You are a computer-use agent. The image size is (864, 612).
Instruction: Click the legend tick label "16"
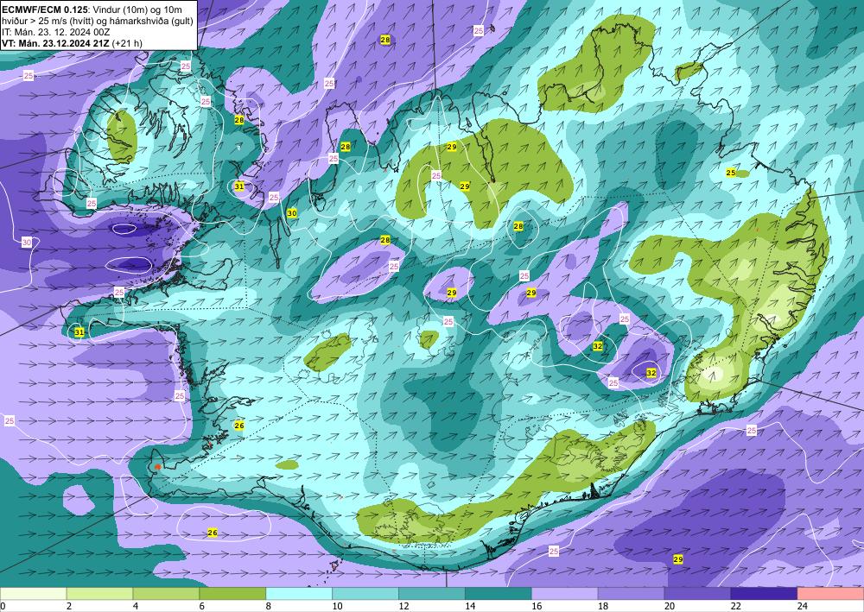(x=537, y=606)
